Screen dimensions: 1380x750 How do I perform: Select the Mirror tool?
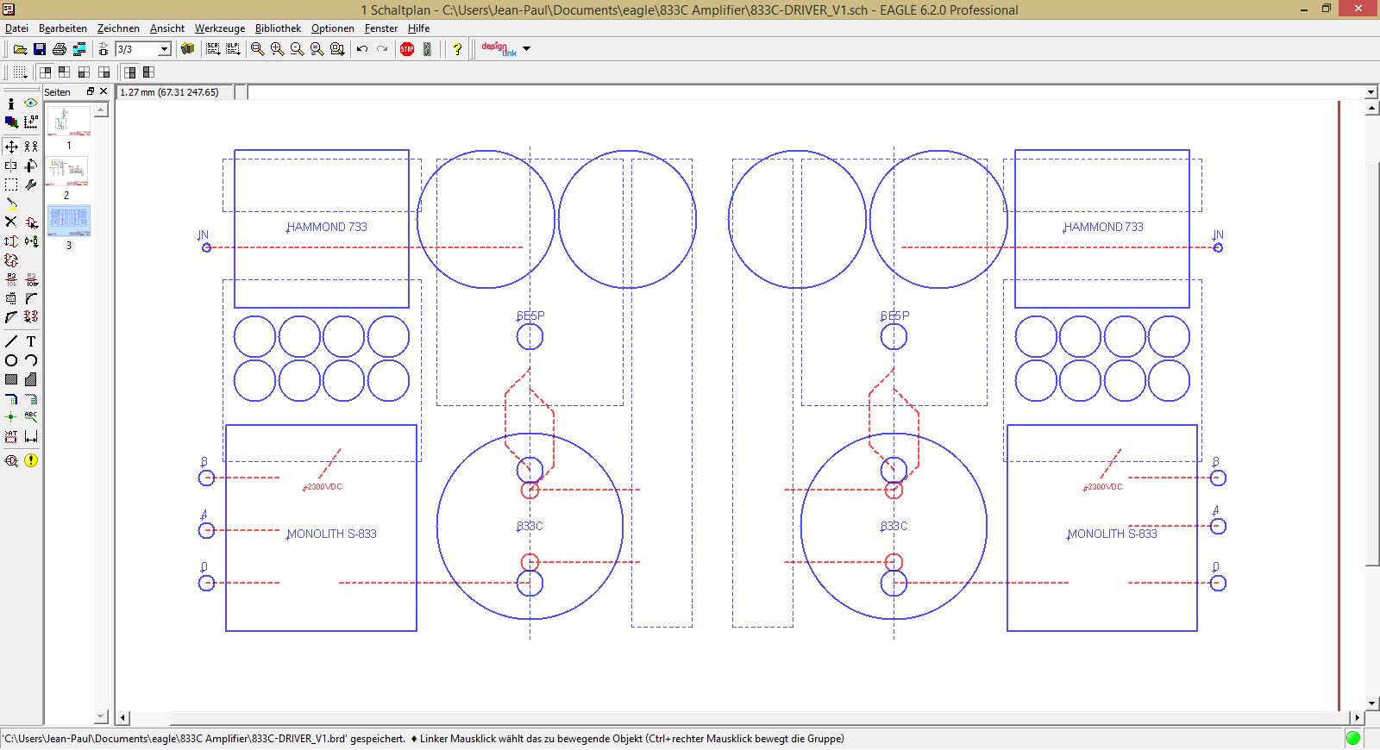point(11,166)
